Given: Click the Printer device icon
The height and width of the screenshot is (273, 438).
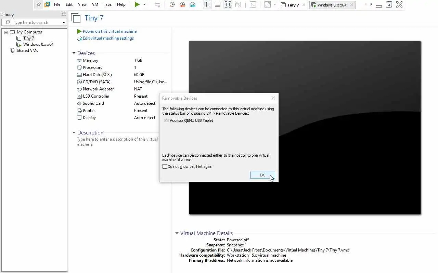Looking at the screenshot, I should pos(79,111).
